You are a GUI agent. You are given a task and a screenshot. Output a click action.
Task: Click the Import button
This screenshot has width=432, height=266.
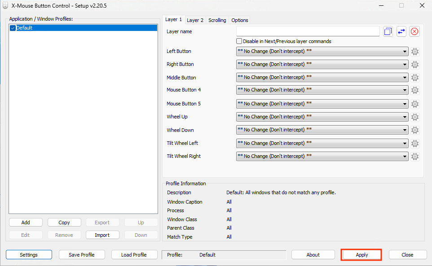pyautogui.click(x=102, y=235)
